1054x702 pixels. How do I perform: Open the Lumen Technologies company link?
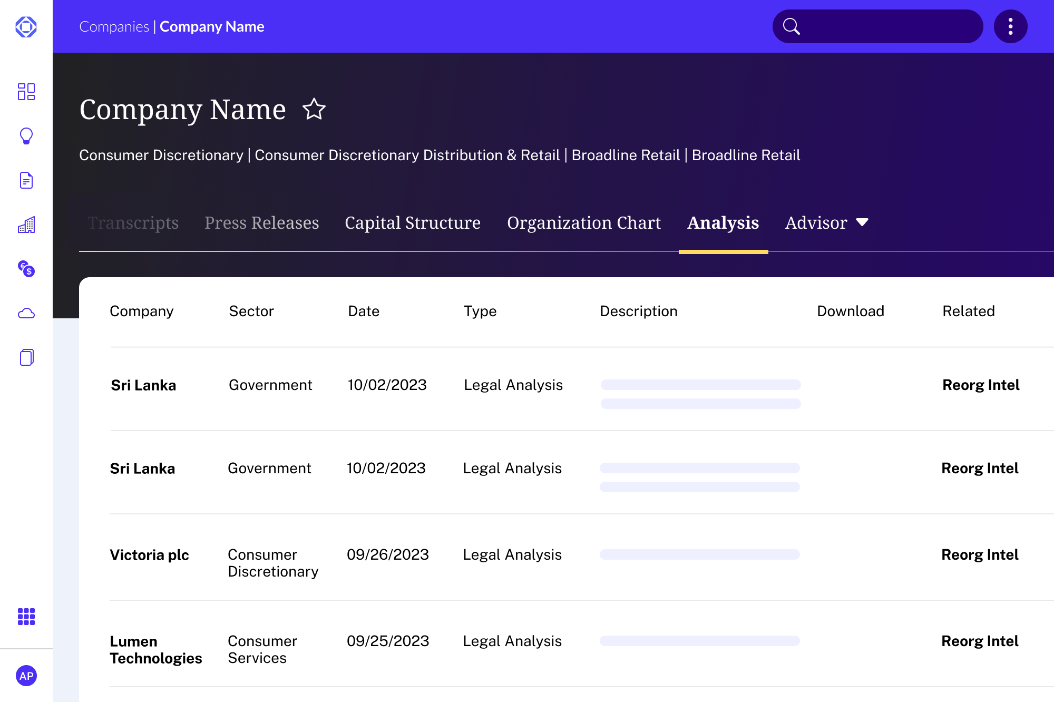(155, 650)
